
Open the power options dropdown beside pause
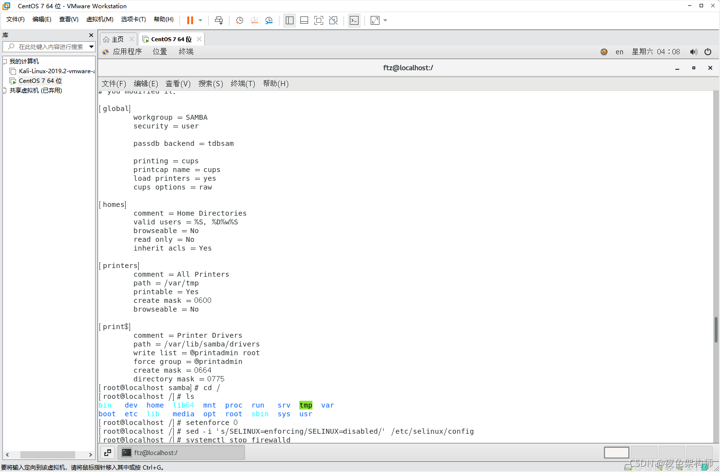click(200, 20)
